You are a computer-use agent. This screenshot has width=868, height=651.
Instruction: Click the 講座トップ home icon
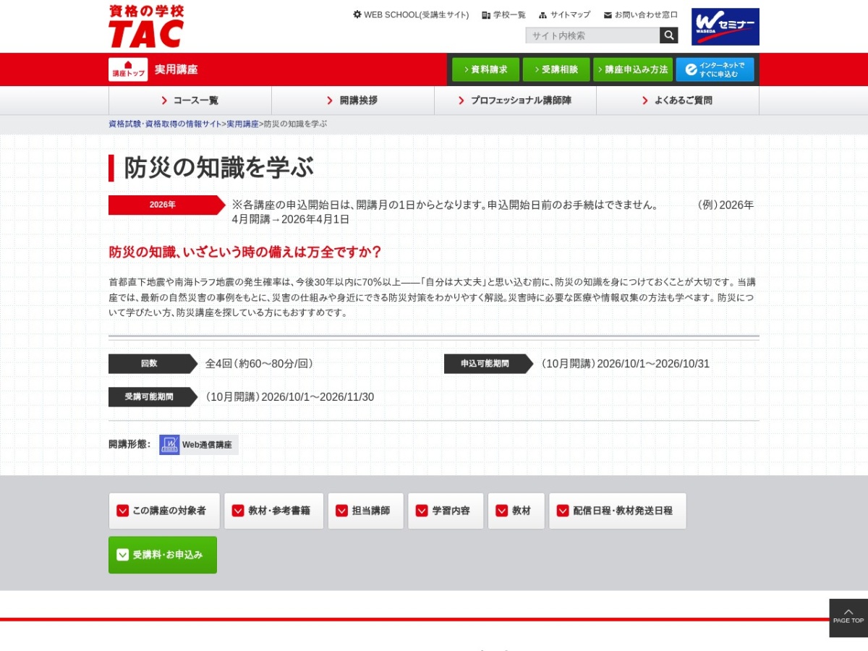coord(128,69)
